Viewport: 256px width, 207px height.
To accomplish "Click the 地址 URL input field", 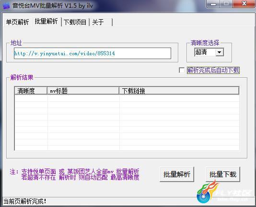I will coord(93,53).
